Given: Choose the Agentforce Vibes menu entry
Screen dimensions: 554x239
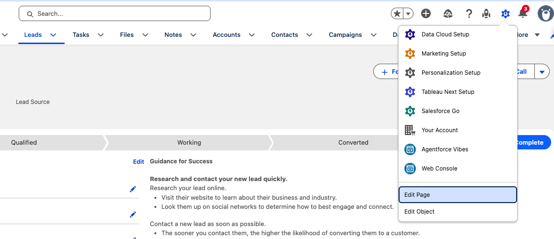Looking at the screenshot, I should click(458, 149).
